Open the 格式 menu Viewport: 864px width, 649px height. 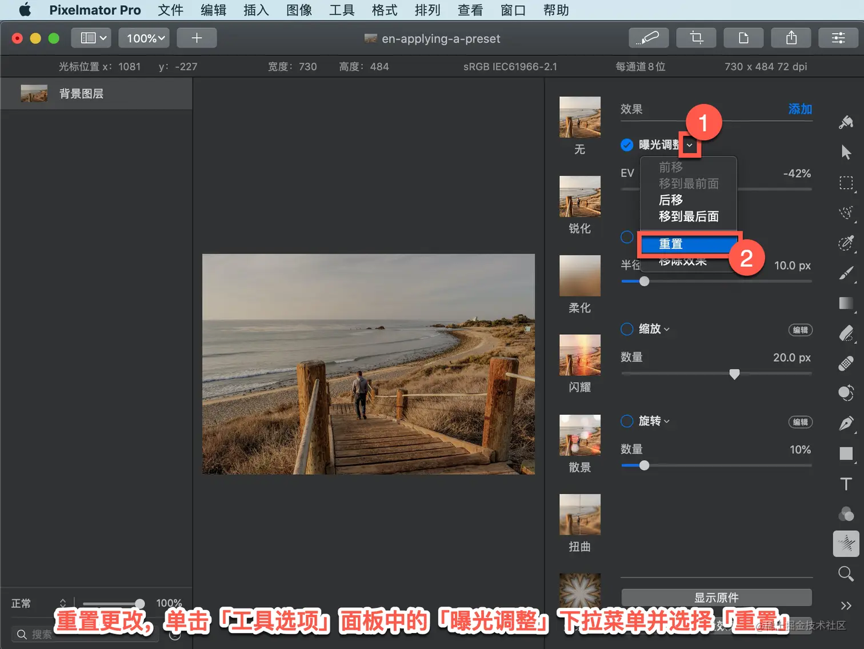pos(385,10)
